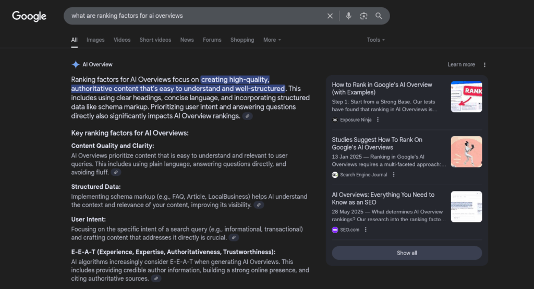Viewport: 534px width, 289px height.
Task: Switch to the Shopping tab
Action: pyautogui.click(x=242, y=40)
